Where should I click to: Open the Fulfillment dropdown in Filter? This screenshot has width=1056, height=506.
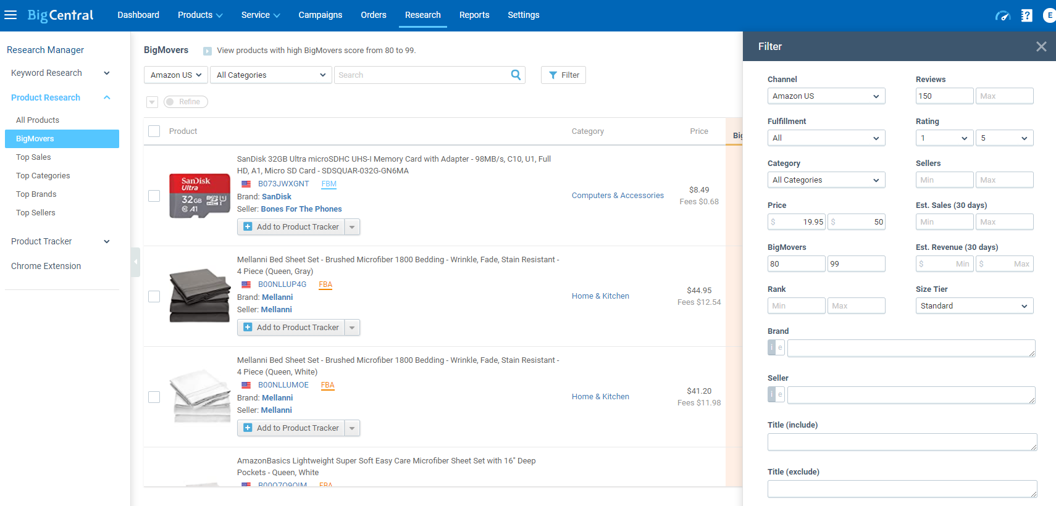[x=826, y=138]
